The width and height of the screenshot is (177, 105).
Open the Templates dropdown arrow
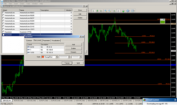point(135,11)
